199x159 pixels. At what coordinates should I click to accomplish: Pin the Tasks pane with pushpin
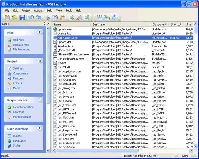(44, 24)
